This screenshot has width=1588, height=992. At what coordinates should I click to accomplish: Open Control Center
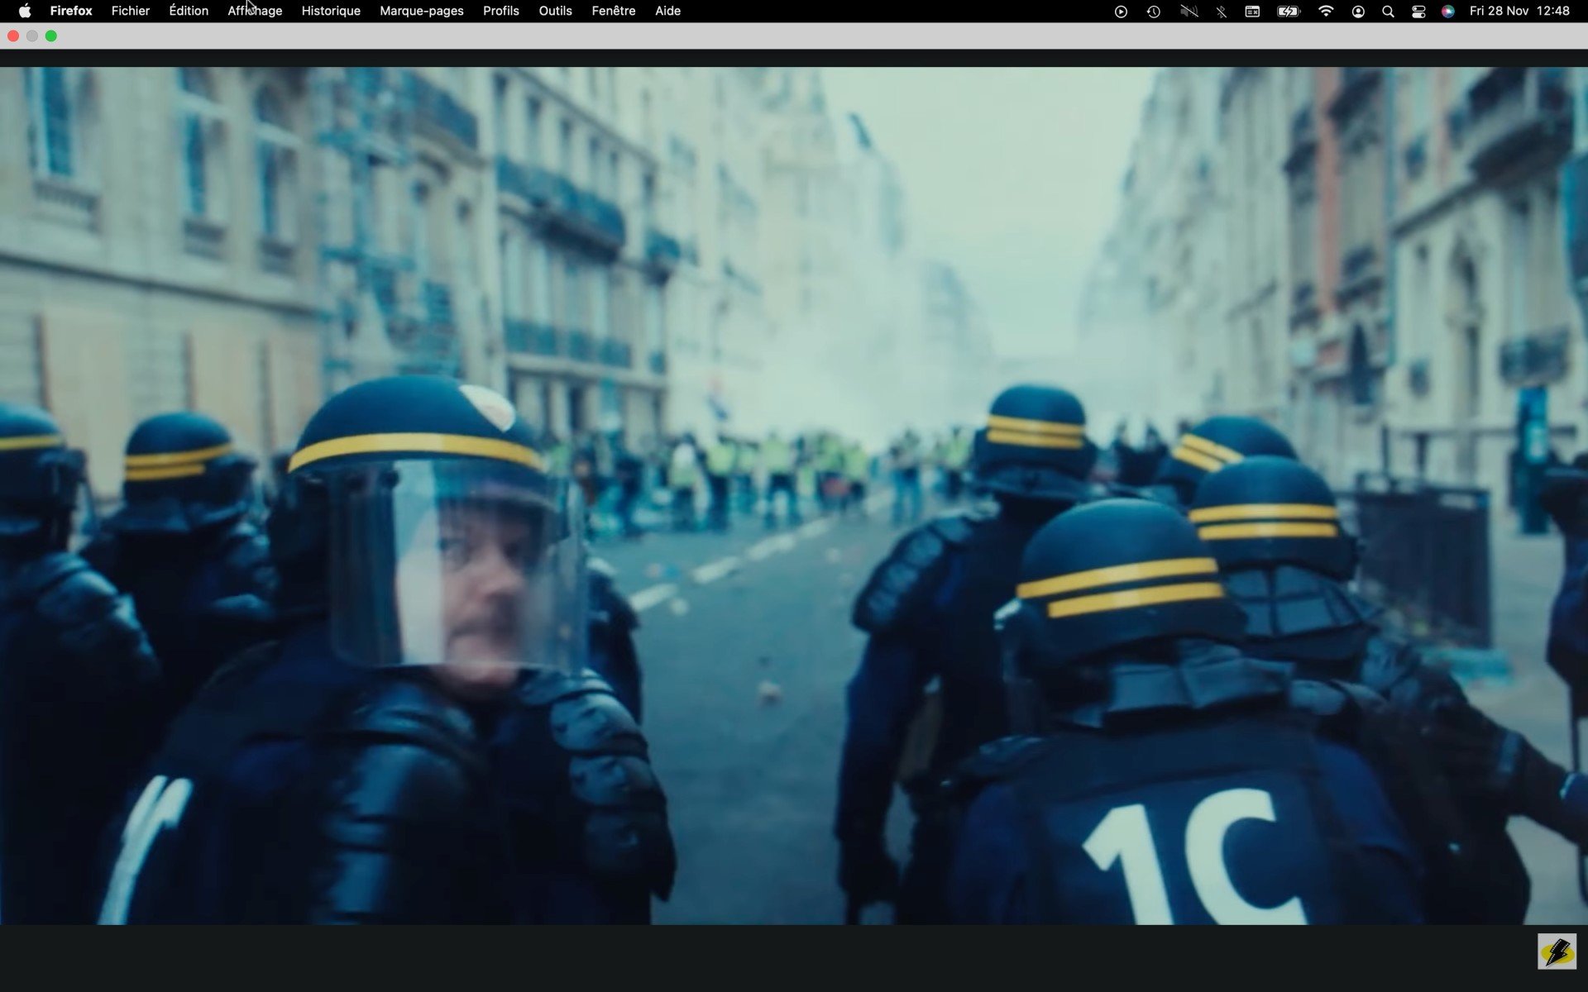click(x=1418, y=12)
